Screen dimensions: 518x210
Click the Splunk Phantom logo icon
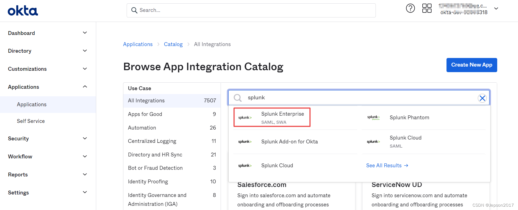tap(373, 118)
